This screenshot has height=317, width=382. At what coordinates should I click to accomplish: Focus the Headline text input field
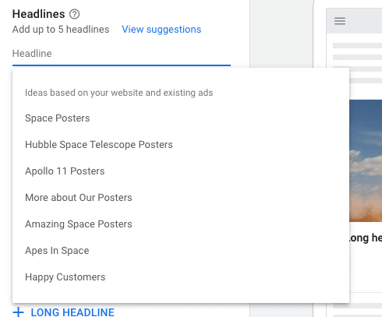click(122, 54)
